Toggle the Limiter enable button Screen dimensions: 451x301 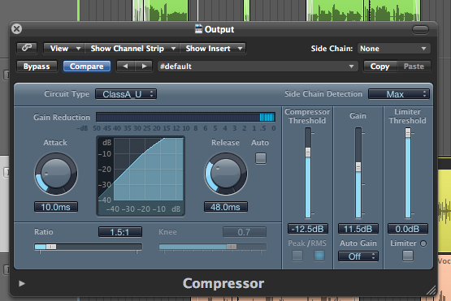pos(408,256)
